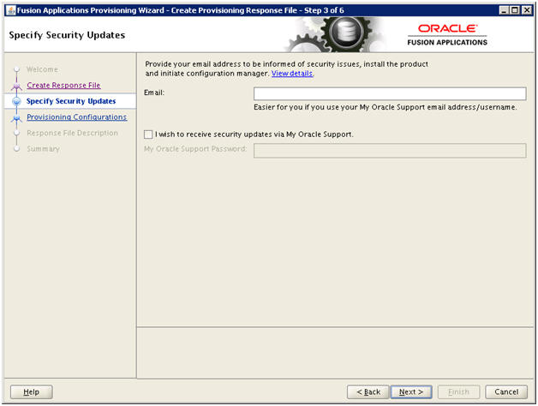Image resolution: width=538 pixels, height=406 pixels.
Task: Open the View details link
Action: (292, 74)
